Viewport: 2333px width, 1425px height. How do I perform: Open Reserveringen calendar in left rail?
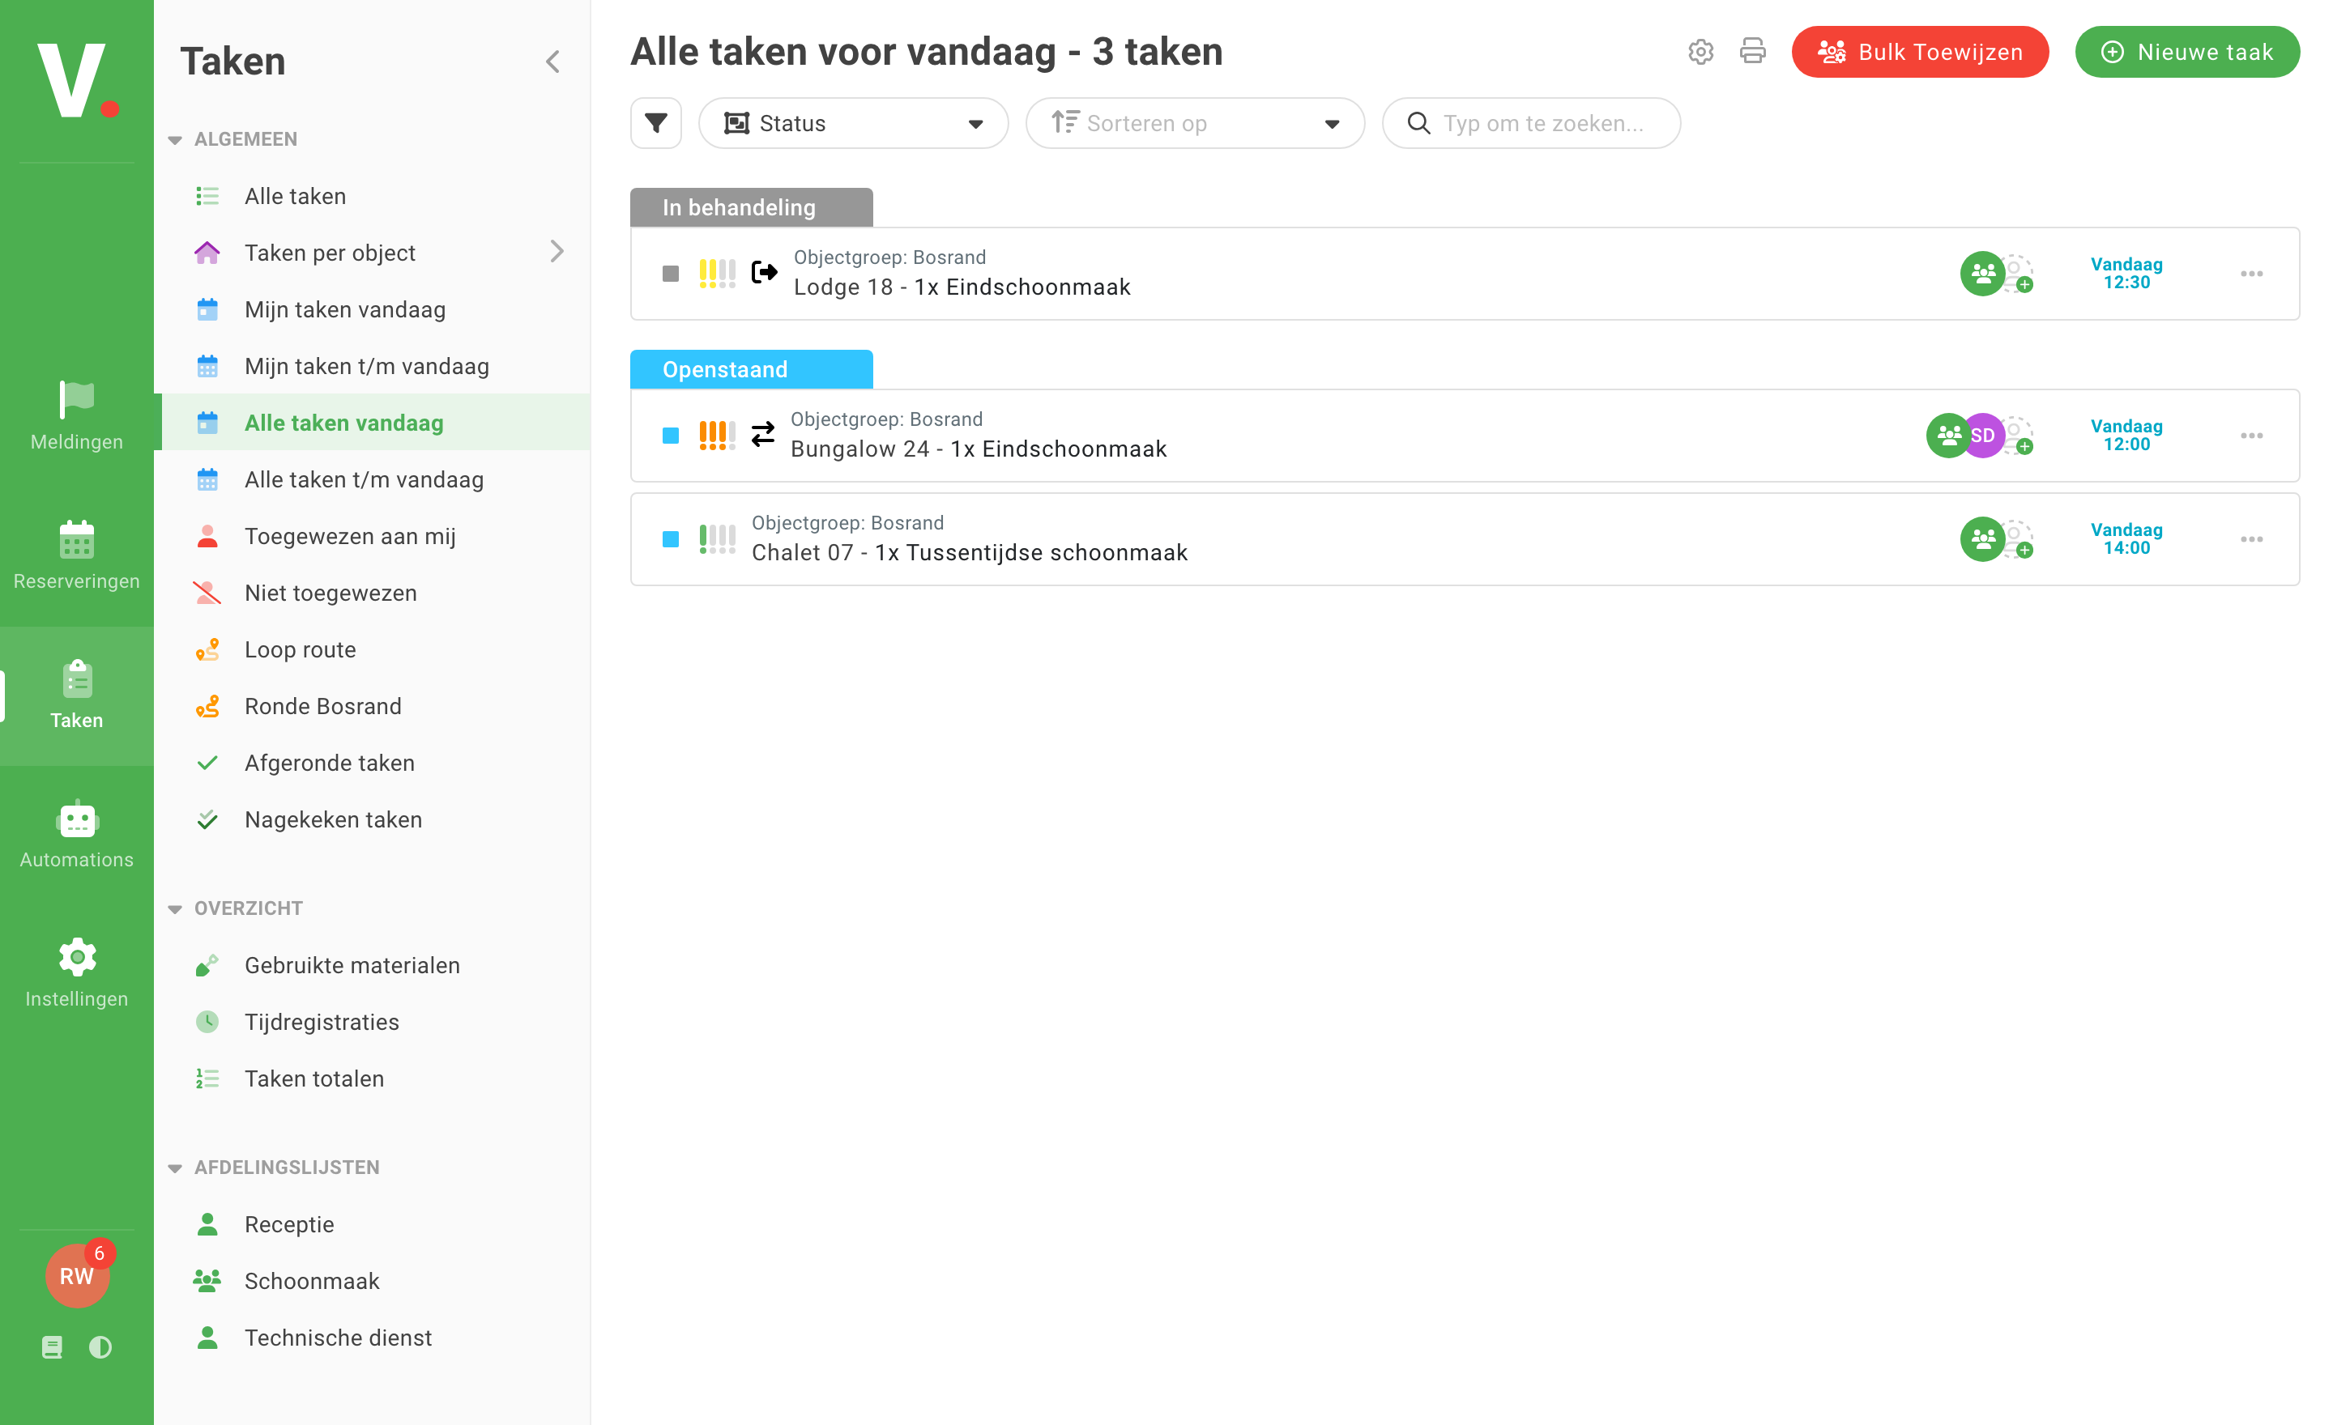pyautogui.click(x=77, y=539)
